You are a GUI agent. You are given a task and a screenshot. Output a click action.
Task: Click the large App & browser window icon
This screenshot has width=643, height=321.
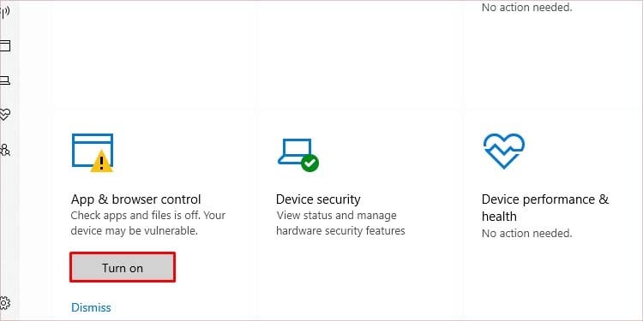93,152
